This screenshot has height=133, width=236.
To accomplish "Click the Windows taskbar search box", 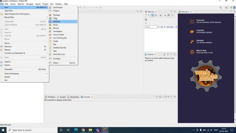I will click(32, 130).
